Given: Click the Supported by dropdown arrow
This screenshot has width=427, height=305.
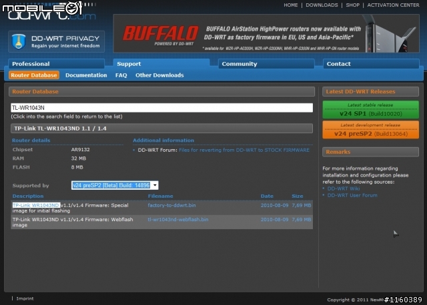Looking at the screenshot, I should pos(155,185).
